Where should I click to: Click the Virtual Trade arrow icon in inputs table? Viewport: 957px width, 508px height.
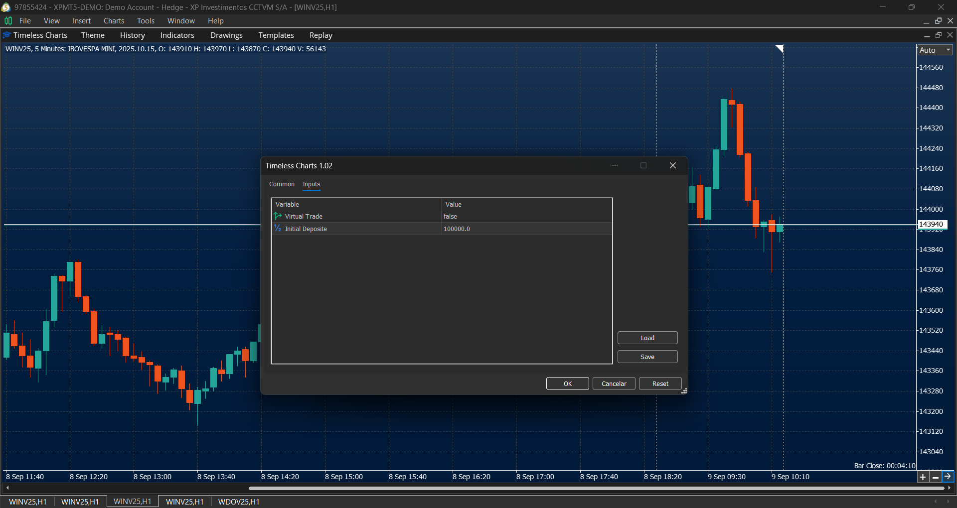coord(278,216)
